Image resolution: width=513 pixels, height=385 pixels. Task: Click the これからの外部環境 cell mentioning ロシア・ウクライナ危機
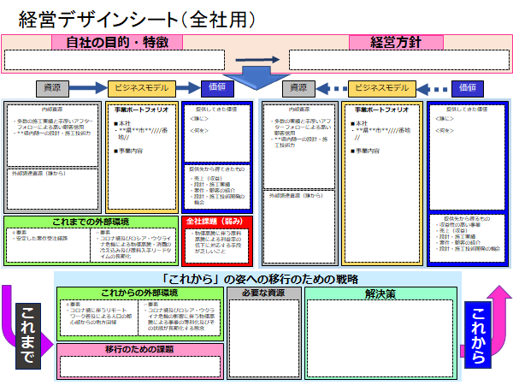pos(180,318)
